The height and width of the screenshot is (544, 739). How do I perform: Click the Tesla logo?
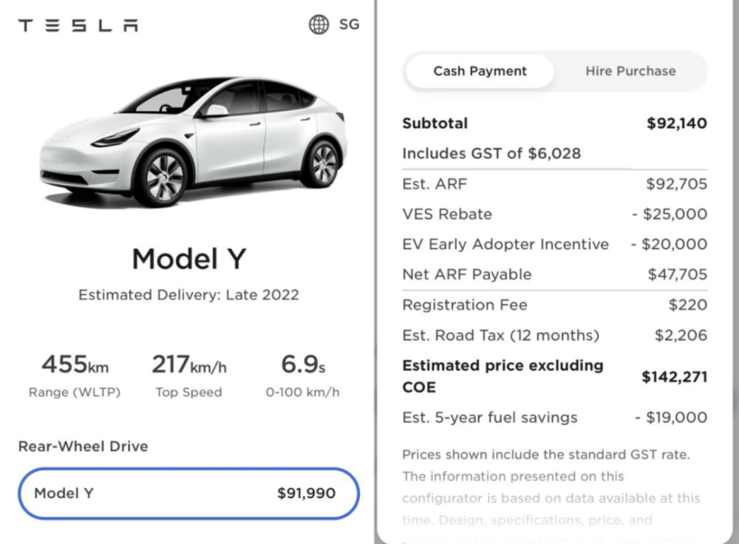click(x=78, y=25)
